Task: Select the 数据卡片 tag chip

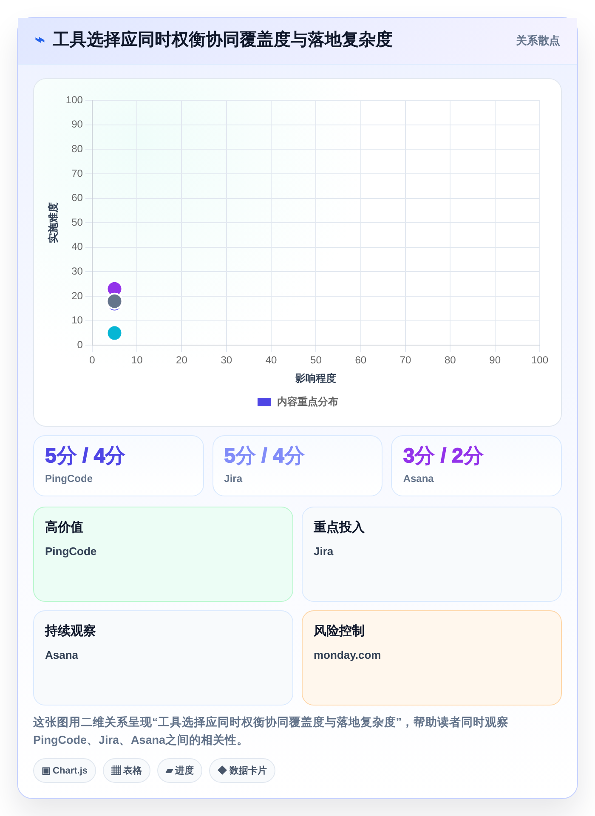Action: click(242, 771)
